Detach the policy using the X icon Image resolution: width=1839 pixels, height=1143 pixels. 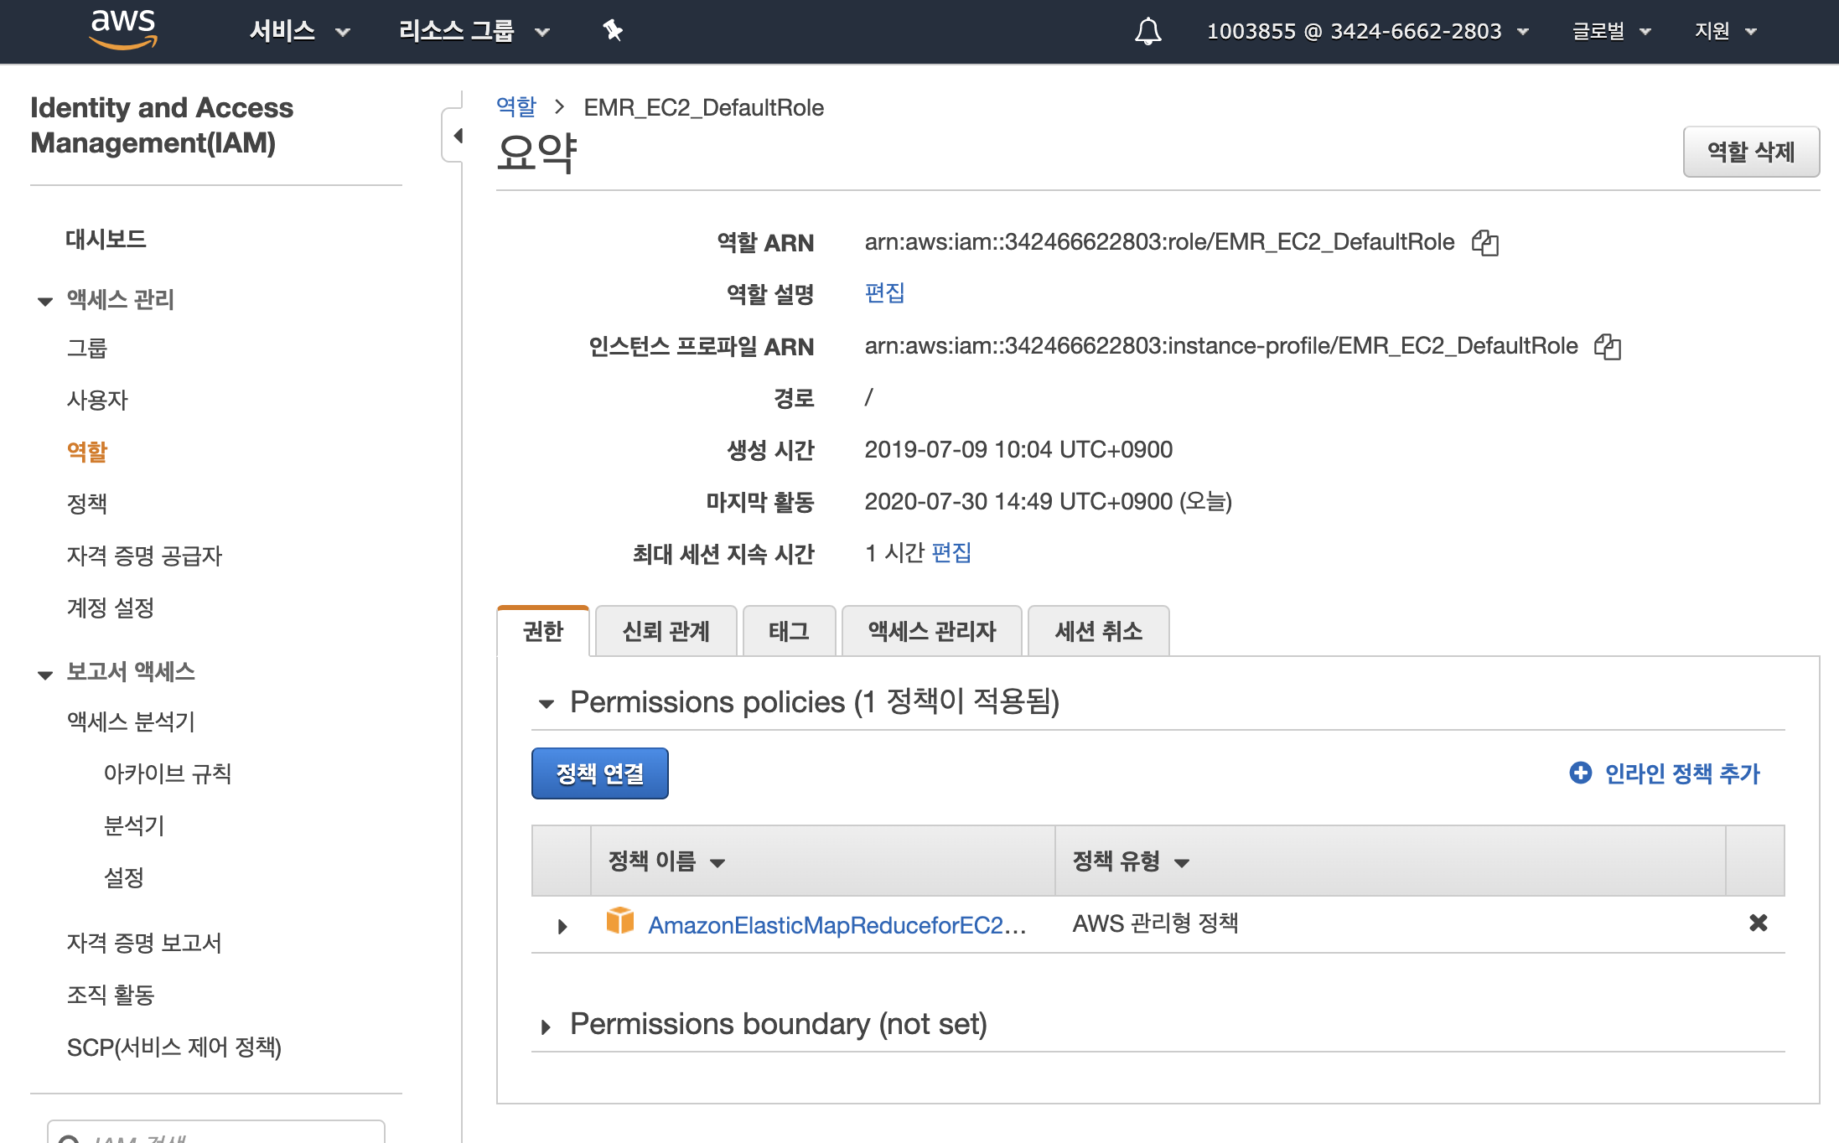[x=1758, y=923]
